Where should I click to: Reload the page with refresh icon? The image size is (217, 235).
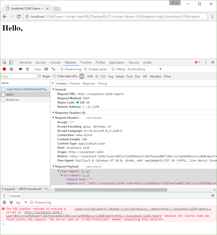click(x=19, y=16)
